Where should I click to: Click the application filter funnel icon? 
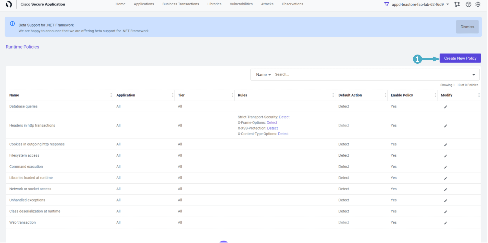(x=387, y=4)
